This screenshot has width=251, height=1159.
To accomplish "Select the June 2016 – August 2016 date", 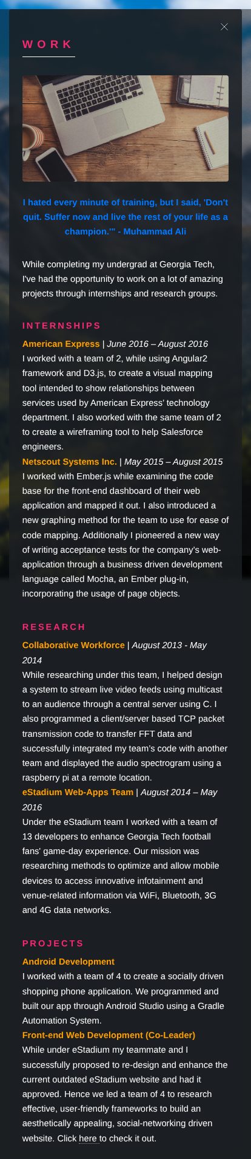I will [x=158, y=344].
